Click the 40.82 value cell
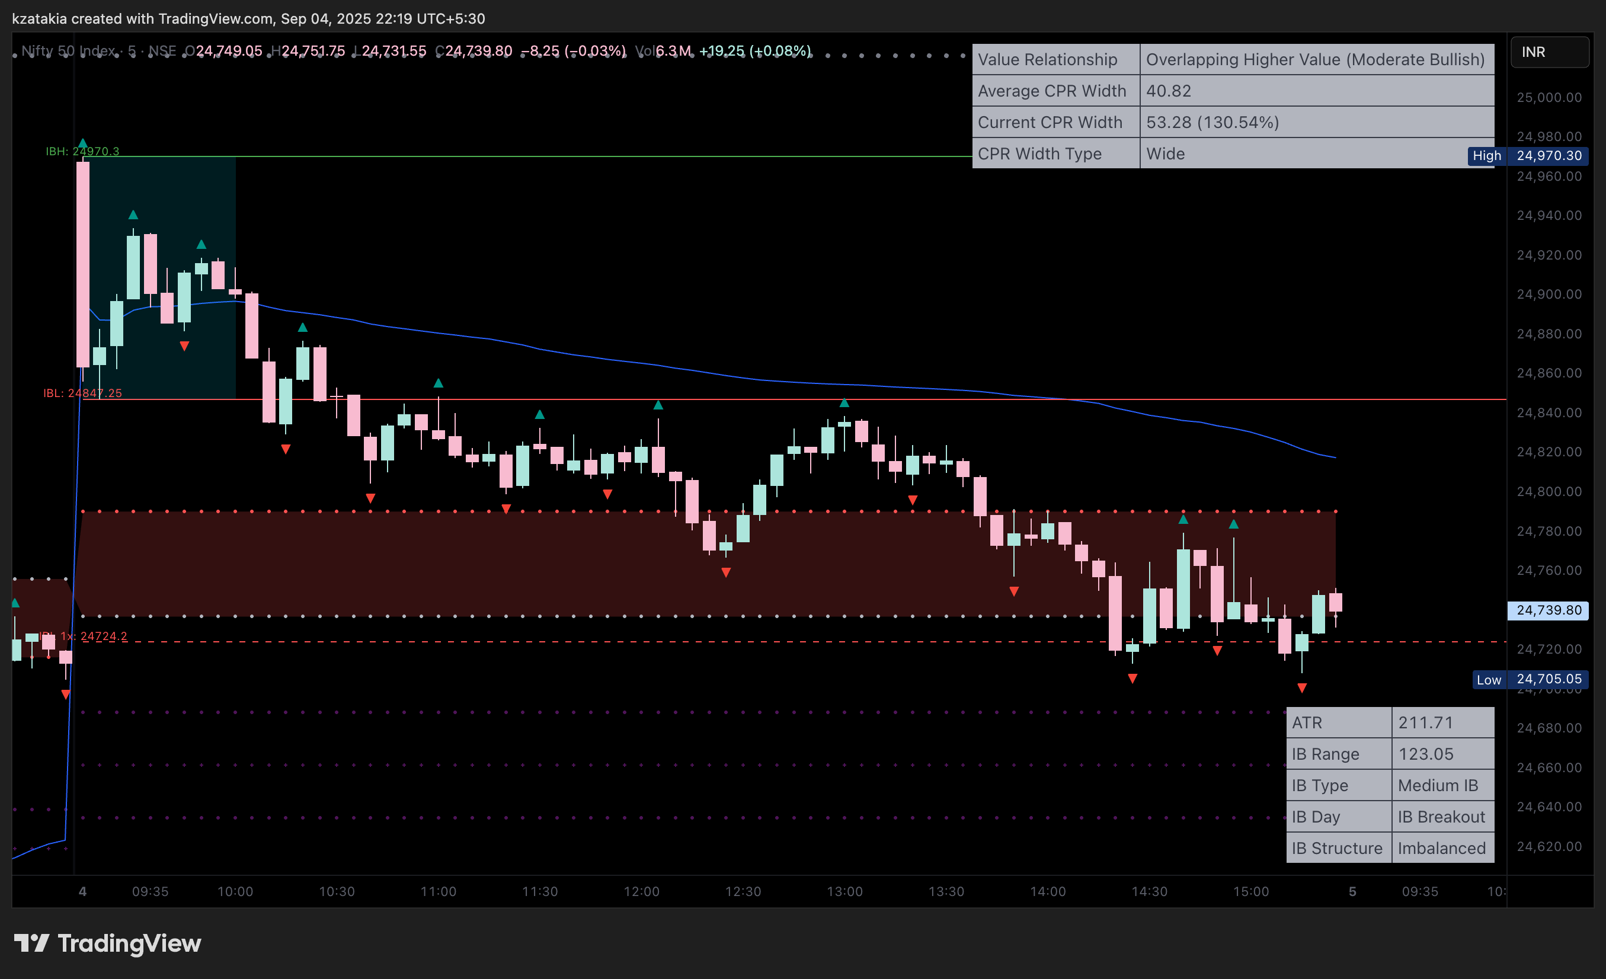The width and height of the screenshot is (1606, 979). point(1317,91)
